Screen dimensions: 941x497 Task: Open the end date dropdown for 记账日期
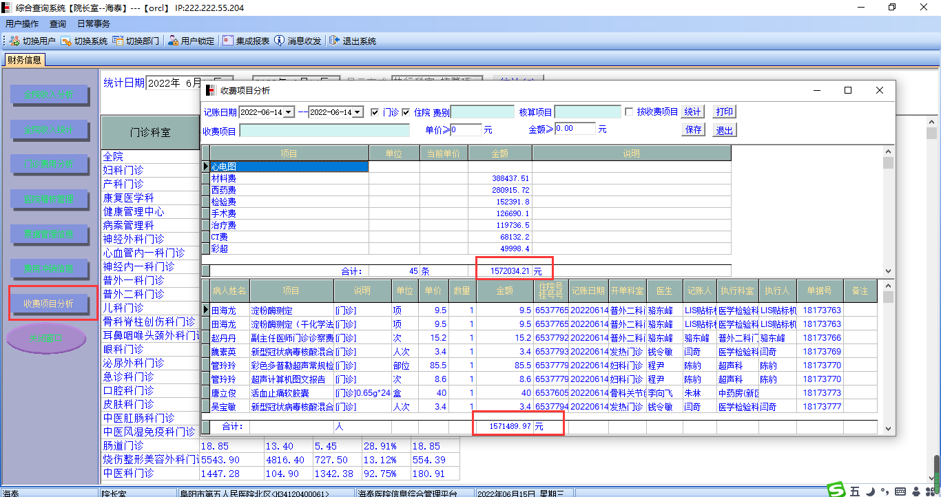(x=358, y=112)
